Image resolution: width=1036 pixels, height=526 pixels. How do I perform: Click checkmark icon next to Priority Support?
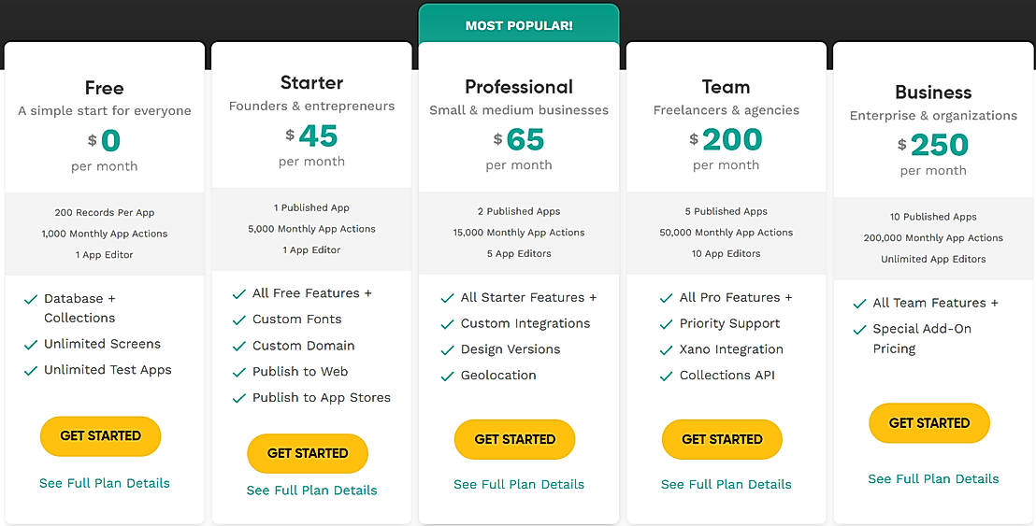666,323
